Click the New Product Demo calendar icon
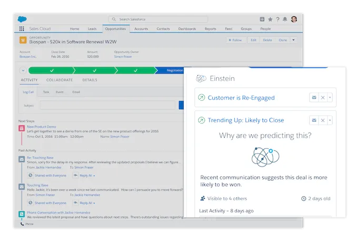The height and width of the screenshot is (237, 358). [x=22, y=128]
